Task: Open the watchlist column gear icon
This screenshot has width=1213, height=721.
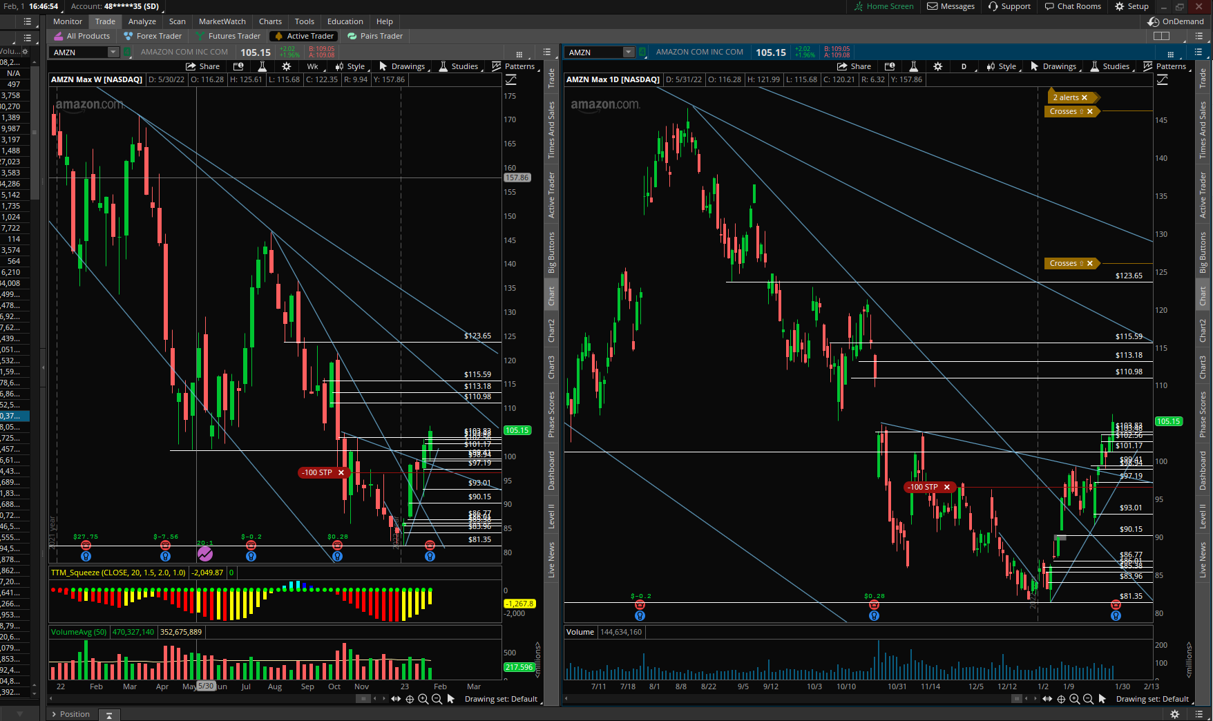Action: tap(26, 52)
